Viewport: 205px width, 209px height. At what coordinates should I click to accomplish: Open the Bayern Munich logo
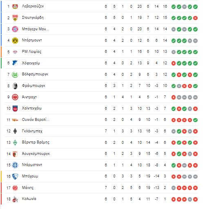coord(15,29)
